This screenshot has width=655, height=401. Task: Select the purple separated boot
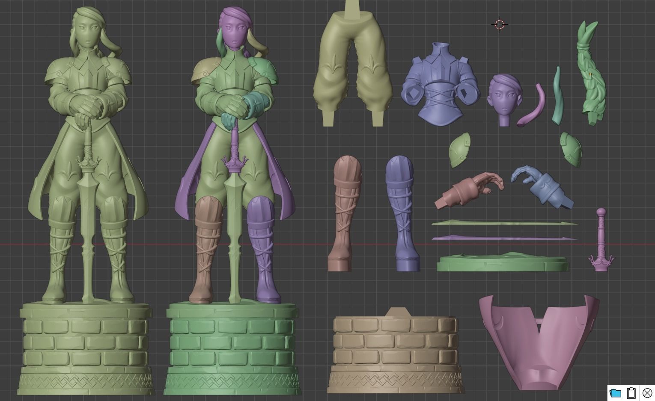point(404,214)
